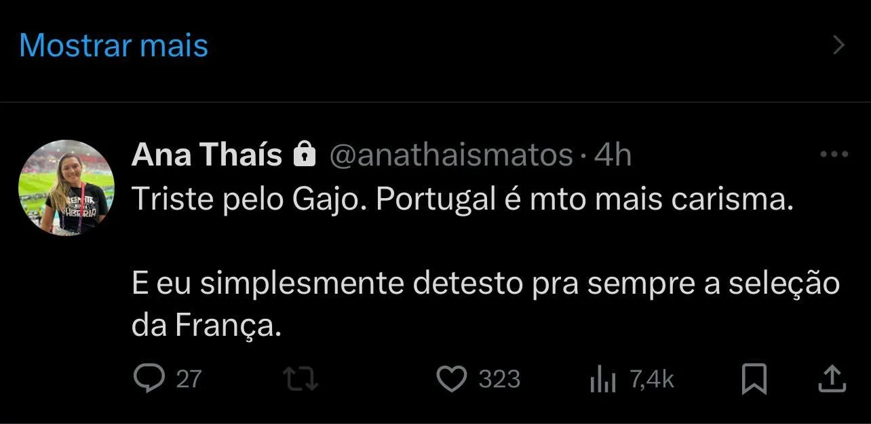Like the tweet with the heart icon
Image resolution: width=871 pixels, height=424 pixels.
[x=451, y=379]
